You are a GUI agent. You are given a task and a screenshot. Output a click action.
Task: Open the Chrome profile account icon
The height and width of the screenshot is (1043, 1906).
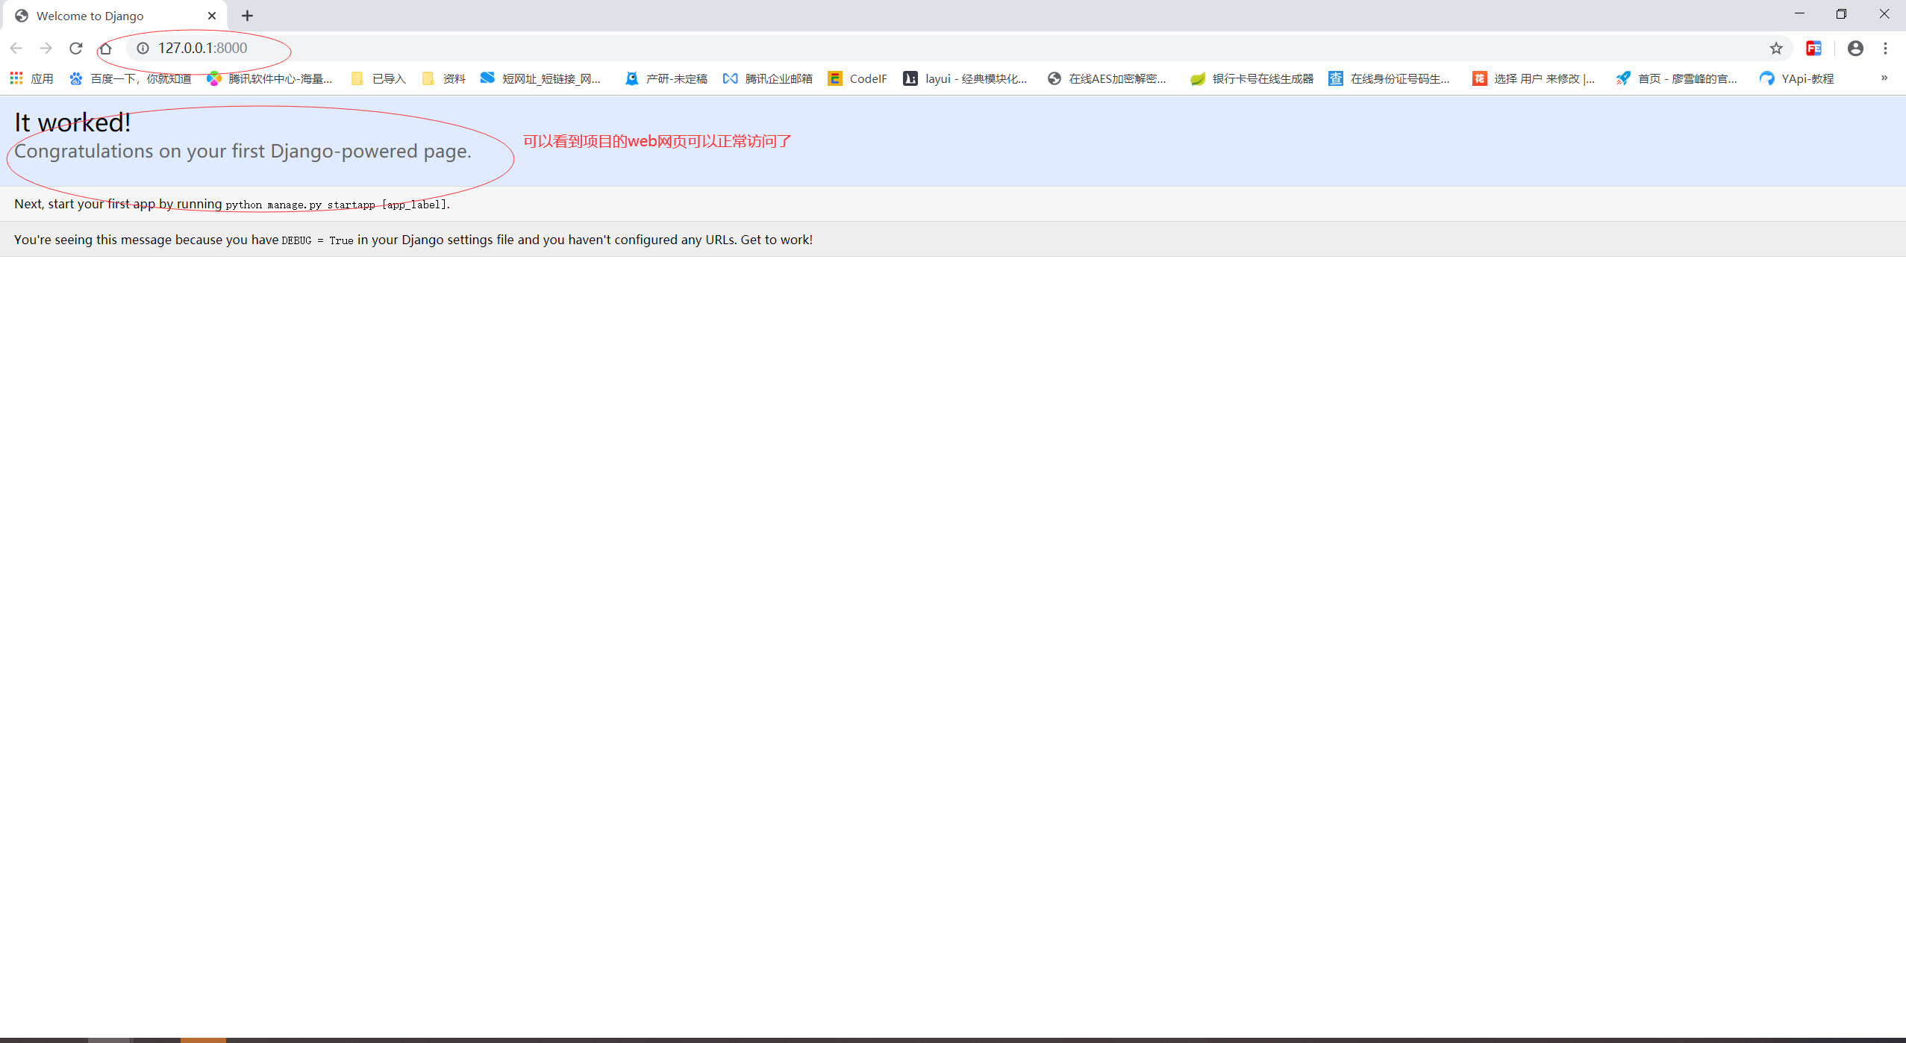tap(1855, 48)
